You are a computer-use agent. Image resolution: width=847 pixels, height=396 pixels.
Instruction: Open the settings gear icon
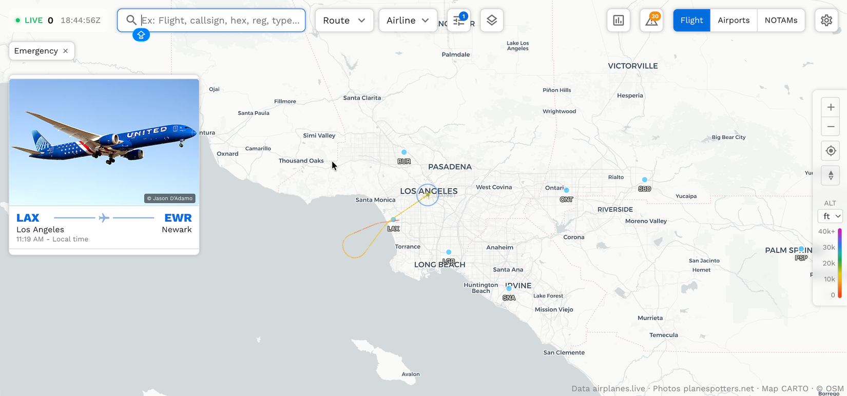pyautogui.click(x=826, y=21)
